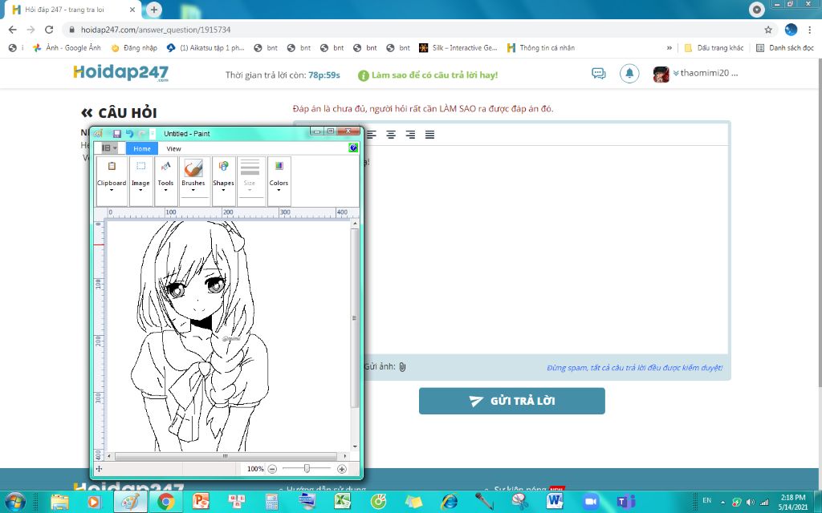
Task: Open the notification bell icon
Action: [629, 73]
